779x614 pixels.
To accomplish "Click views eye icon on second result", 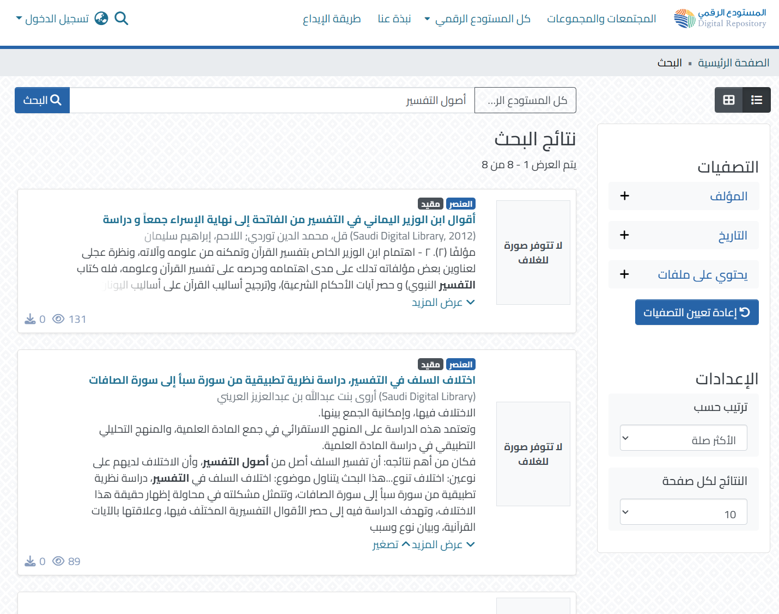I will pos(58,561).
